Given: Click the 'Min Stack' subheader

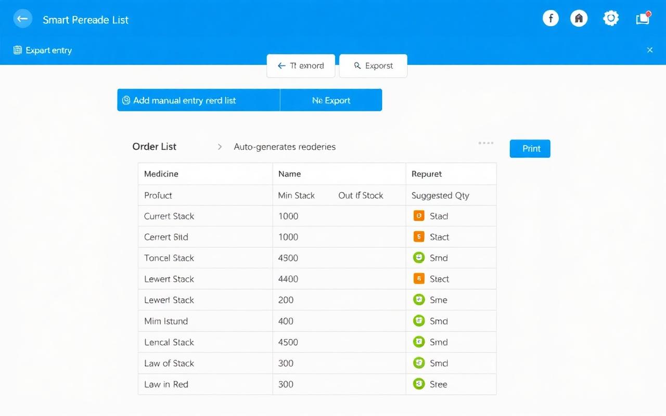Looking at the screenshot, I should coord(297,196).
